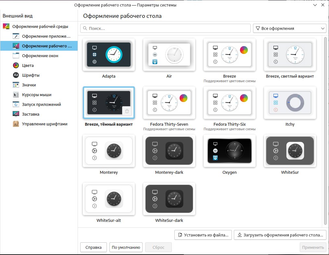Open the Все оформления filter dropdown

click(290, 28)
